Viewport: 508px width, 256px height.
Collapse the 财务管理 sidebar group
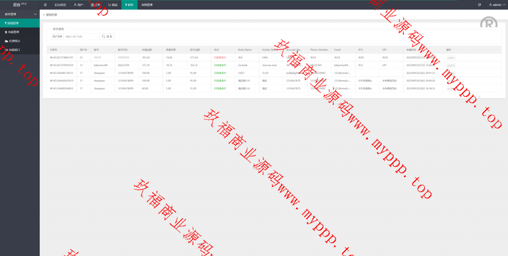click(35, 14)
